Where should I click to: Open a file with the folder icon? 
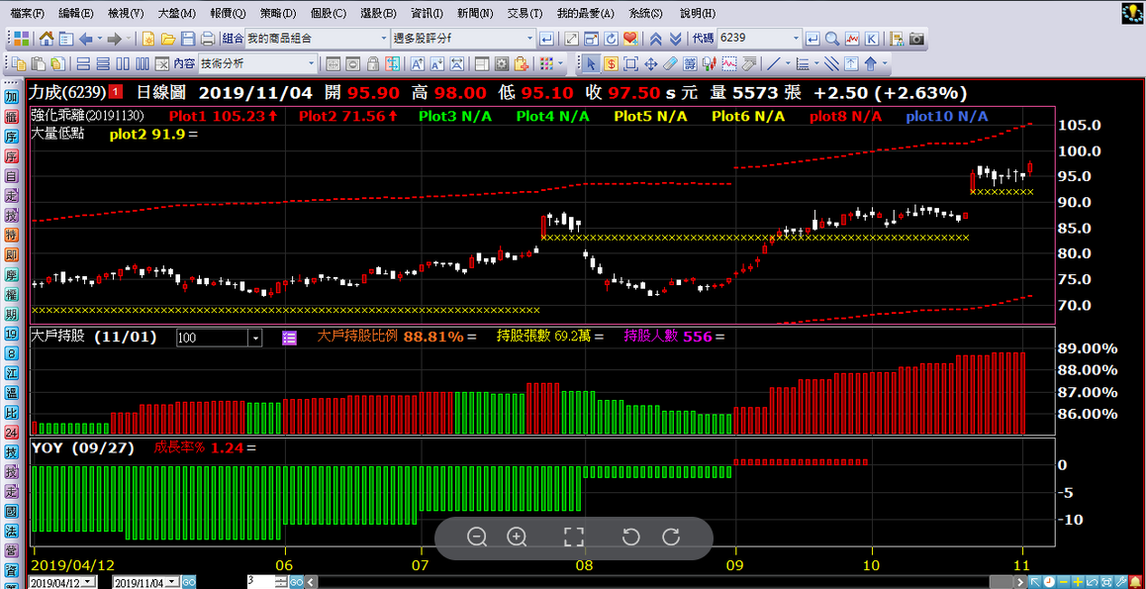[168, 39]
